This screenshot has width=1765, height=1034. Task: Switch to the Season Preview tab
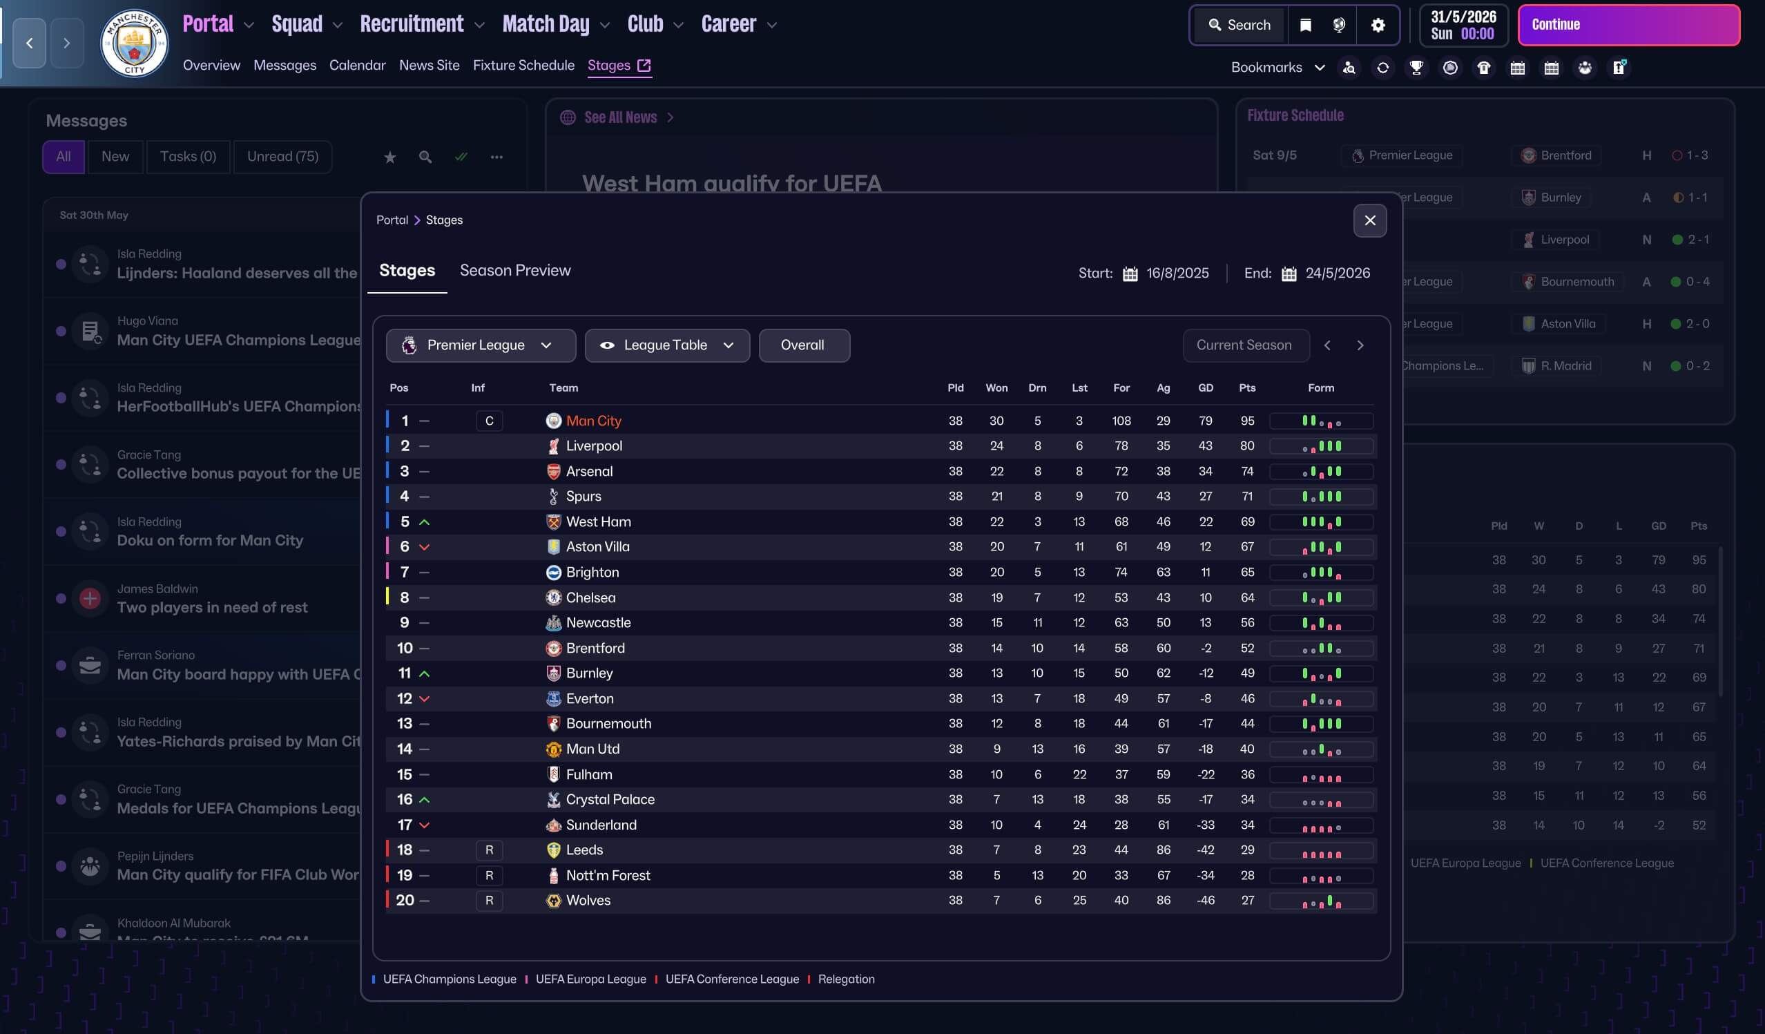[x=515, y=270]
